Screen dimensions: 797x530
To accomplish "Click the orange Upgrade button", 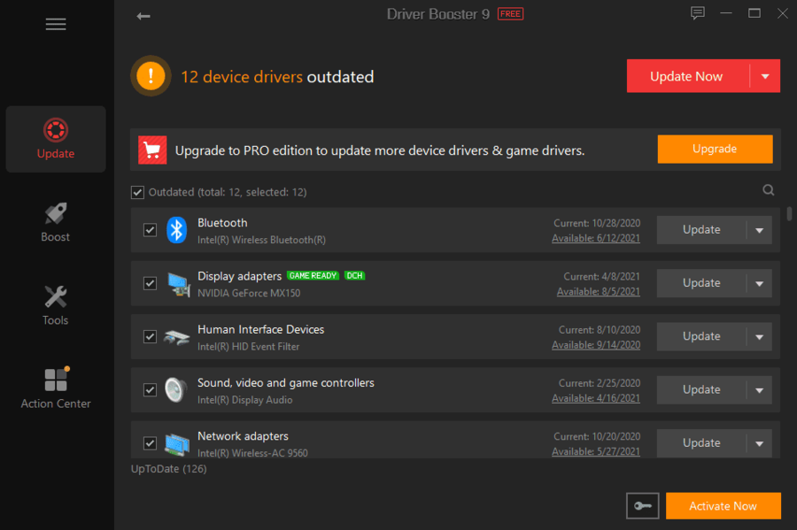I will (x=716, y=149).
